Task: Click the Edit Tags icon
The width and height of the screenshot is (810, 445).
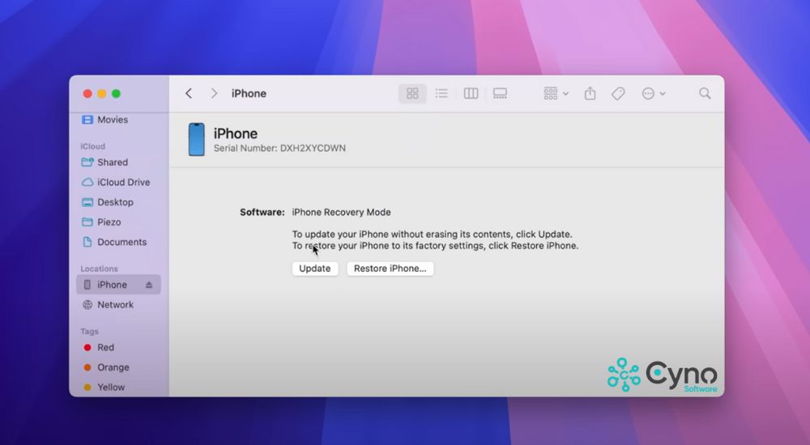Action: [x=618, y=93]
